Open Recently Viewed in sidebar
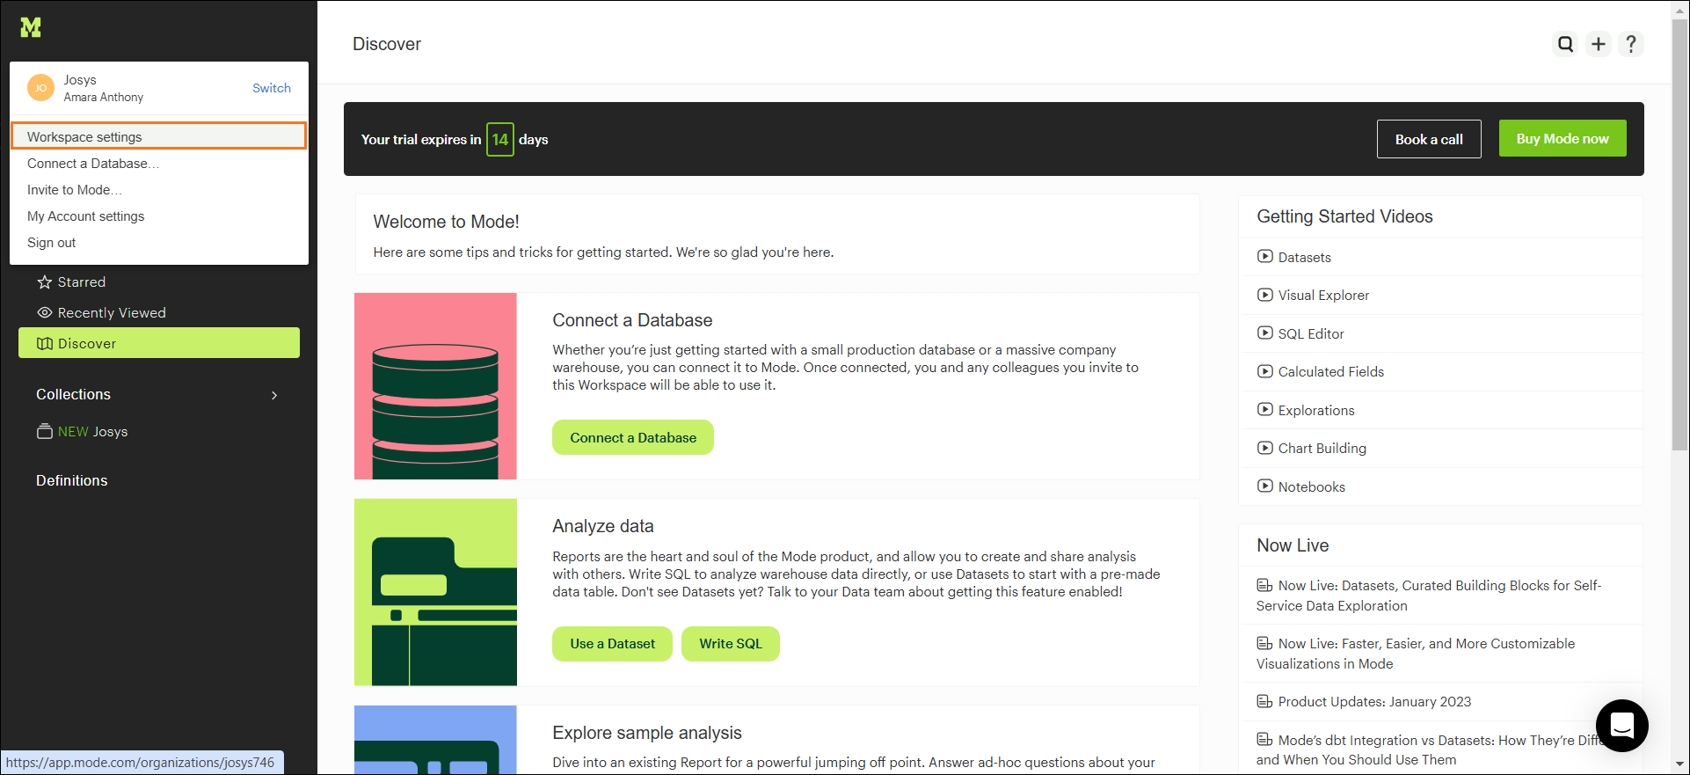The height and width of the screenshot is (775, 1690). tap(159, 313)
